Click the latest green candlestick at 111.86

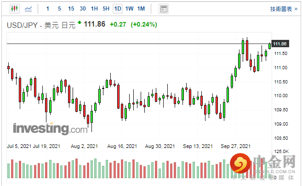(x=270, y=46)
